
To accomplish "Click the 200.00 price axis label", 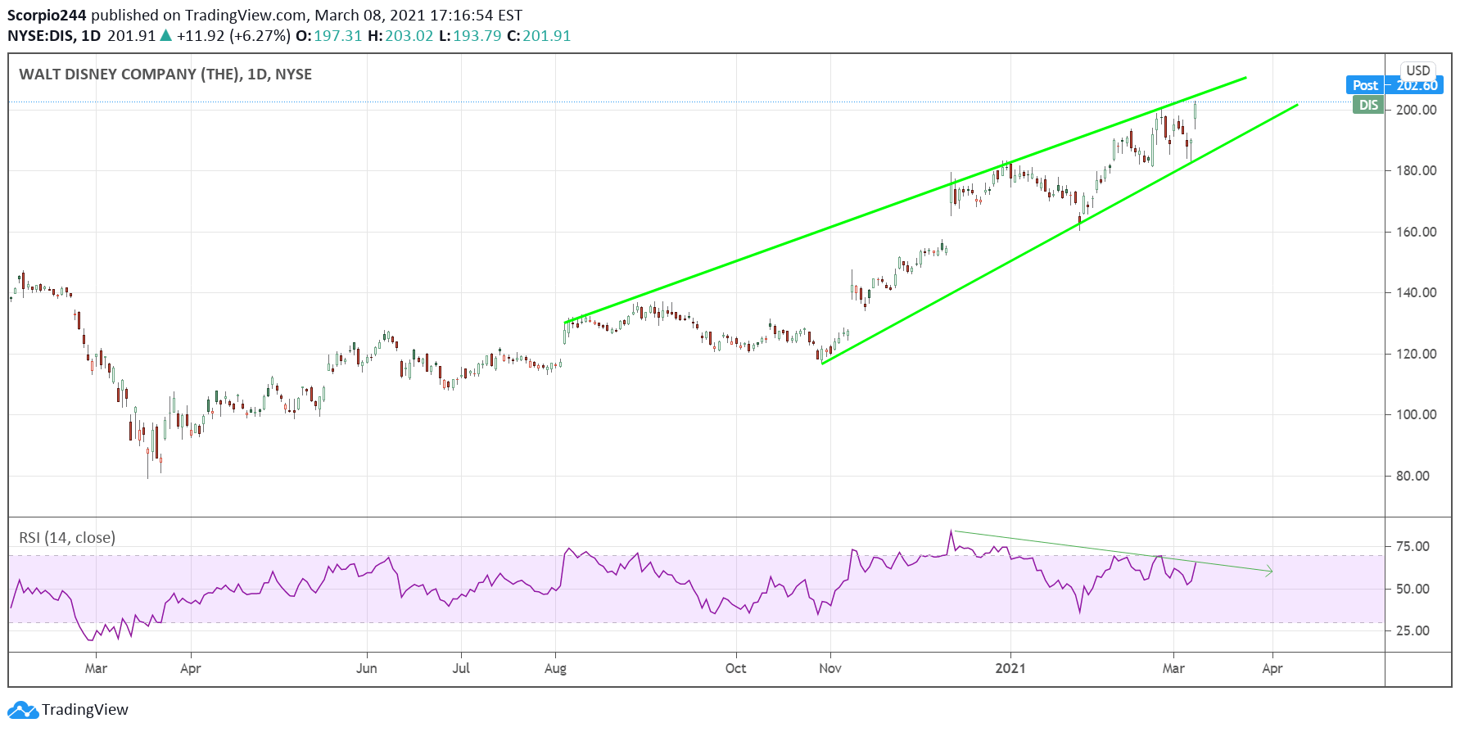I will point(1417,110).
